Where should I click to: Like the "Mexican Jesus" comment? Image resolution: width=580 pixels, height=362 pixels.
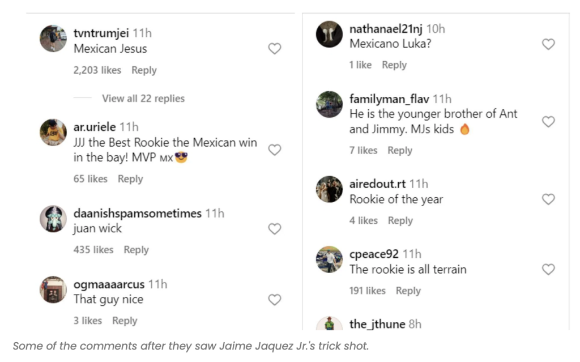[274, 49]
